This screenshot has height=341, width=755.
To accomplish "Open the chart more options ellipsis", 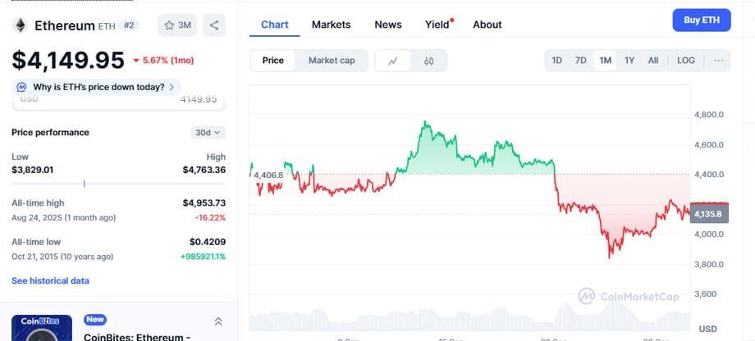I will pyautogui.click(x=718, y=61).
